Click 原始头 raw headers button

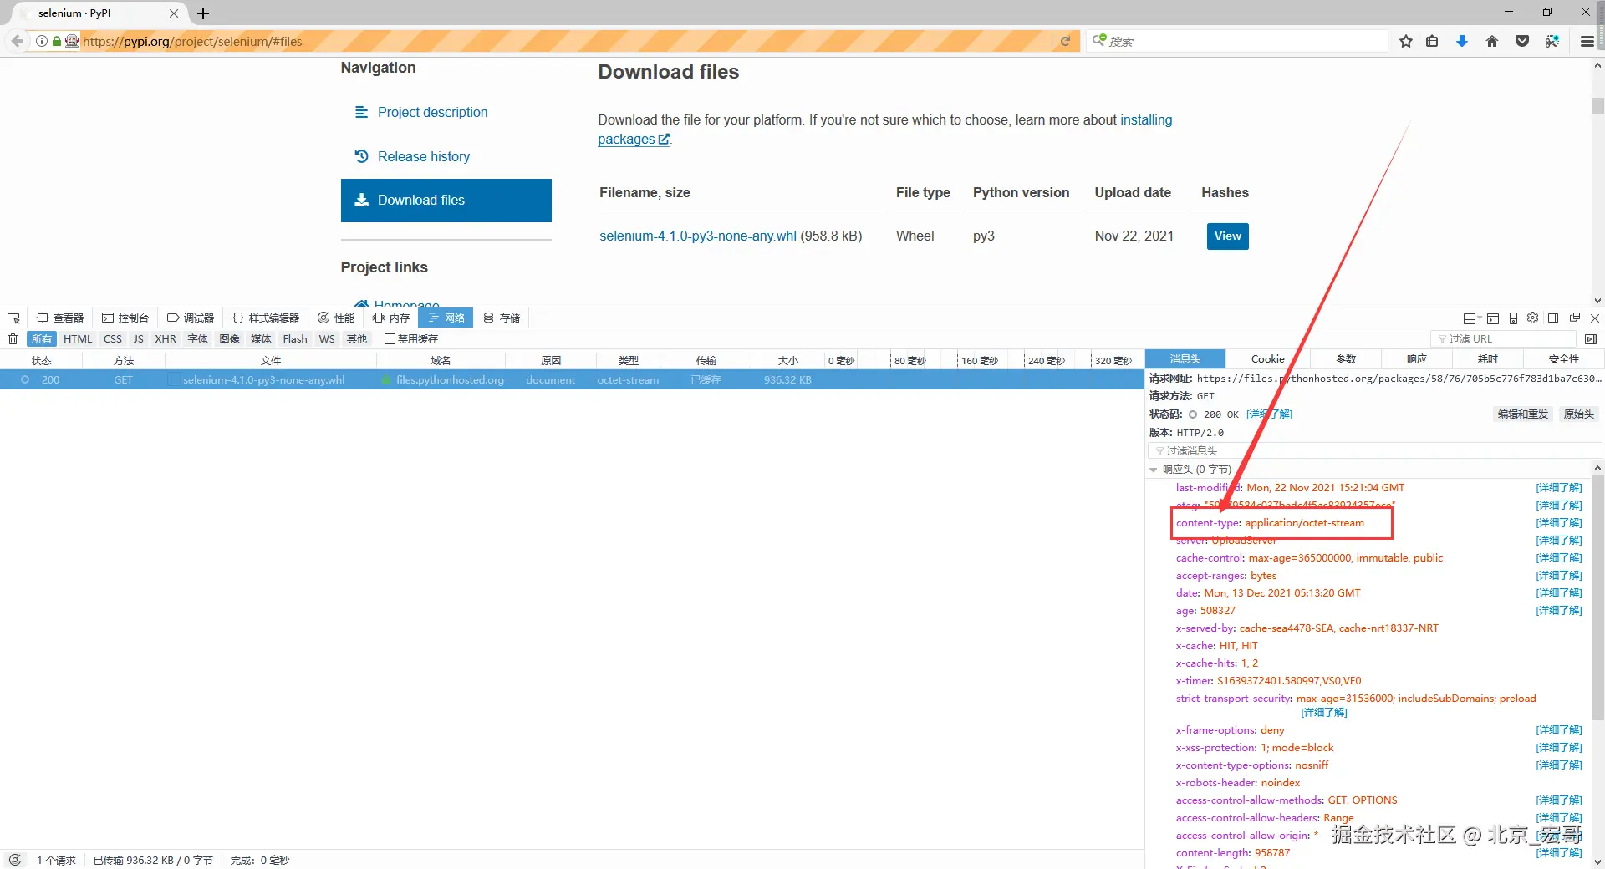pyautogui.click(x=1579, y=414)
